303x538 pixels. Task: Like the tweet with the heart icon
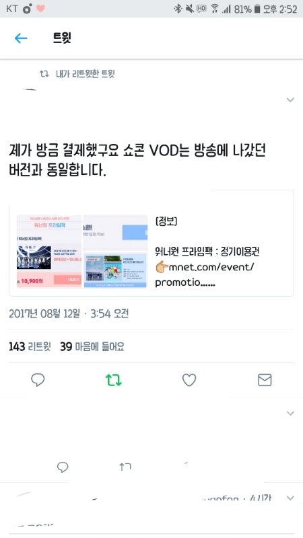(189, 380)
